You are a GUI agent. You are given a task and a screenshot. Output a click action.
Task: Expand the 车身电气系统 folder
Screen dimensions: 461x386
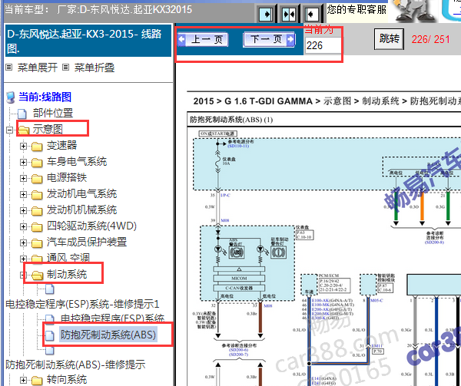tap(24, 162)
